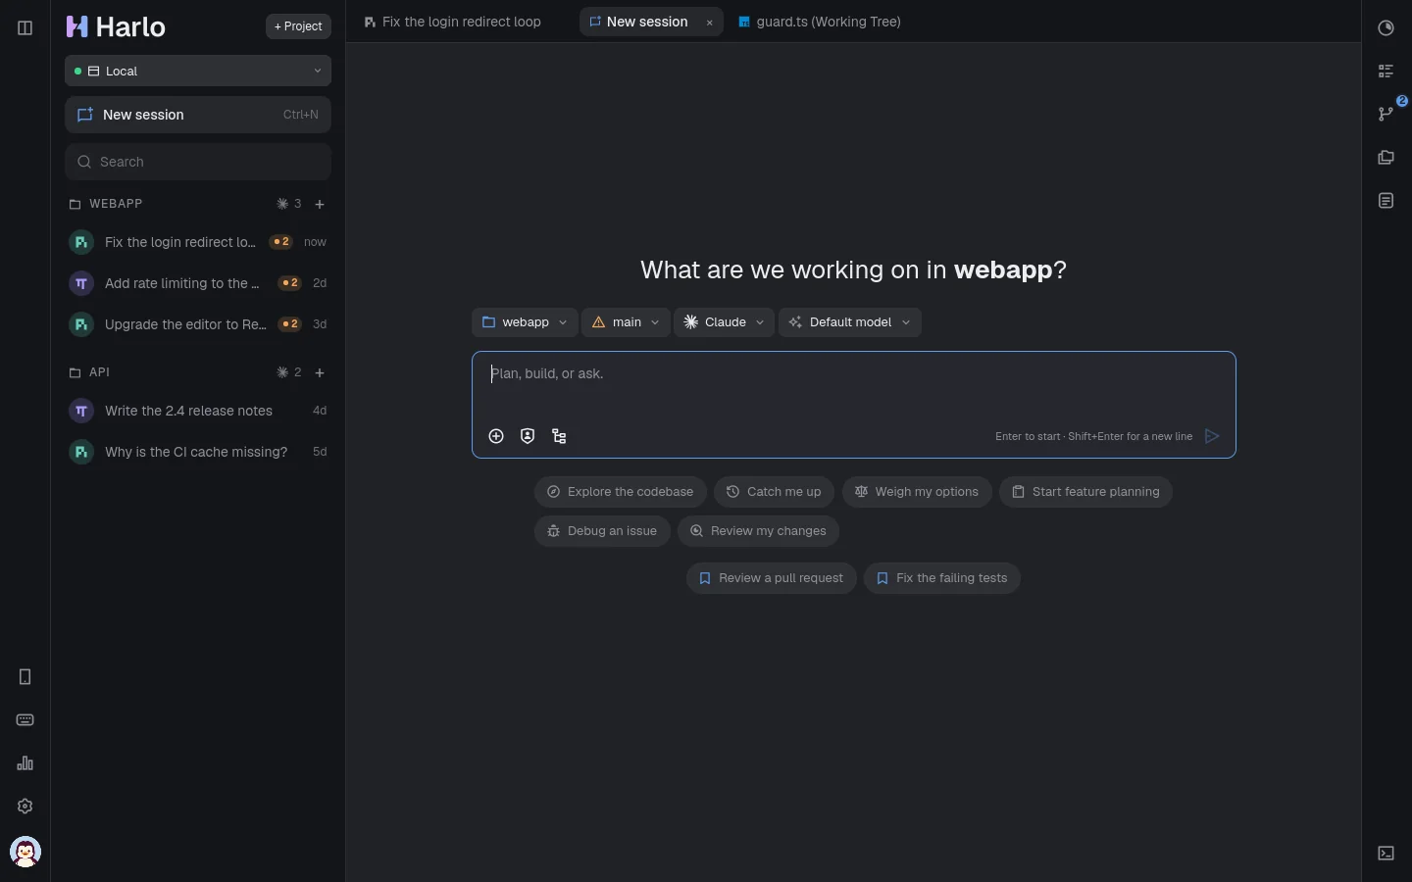Open the mobile device icon in left rail

click(25, 677)
